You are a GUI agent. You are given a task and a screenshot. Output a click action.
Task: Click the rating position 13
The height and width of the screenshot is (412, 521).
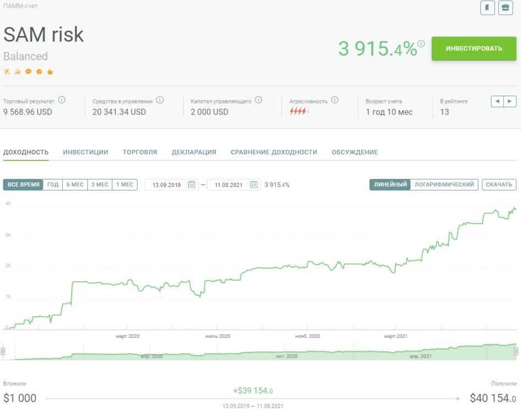445,112
